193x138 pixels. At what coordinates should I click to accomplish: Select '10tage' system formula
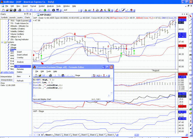point(13,45)
